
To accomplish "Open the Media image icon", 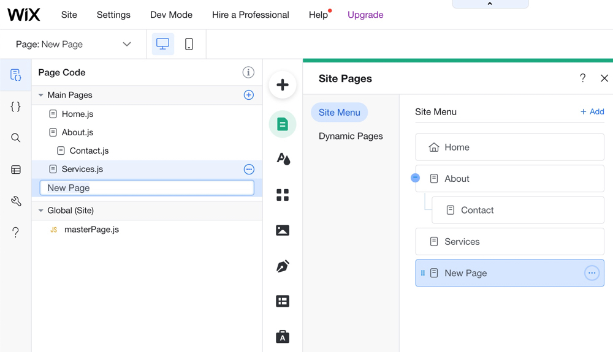I will coord(282,230).
